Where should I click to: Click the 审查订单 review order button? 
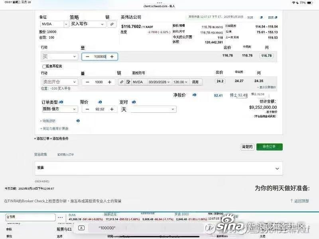270,147
